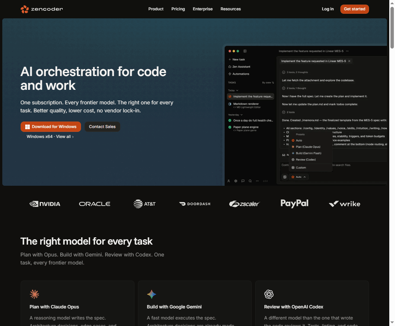Click the PayPal logo
This screenshot has width=395, height=326.
(294, 203)
